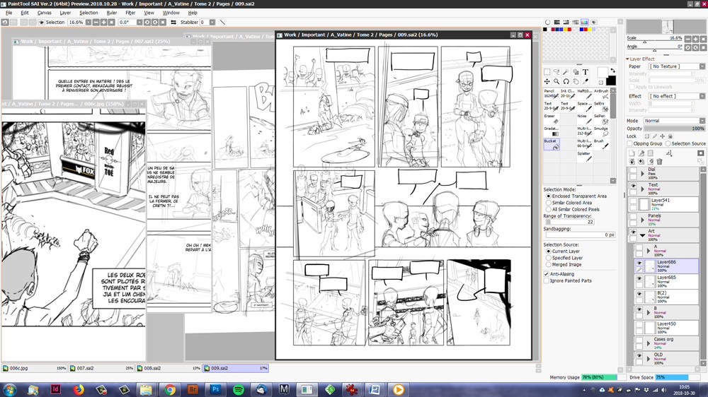Screen dimensions: 708x397
Task: Open the Paper texture dropdown
Action: click(x=676, y=66)
